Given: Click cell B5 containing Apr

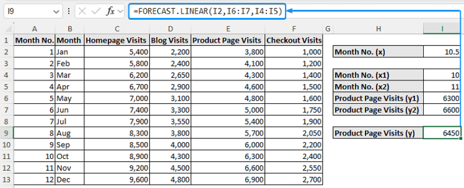Looking at the screenshot, I should [x=69, y=87].
